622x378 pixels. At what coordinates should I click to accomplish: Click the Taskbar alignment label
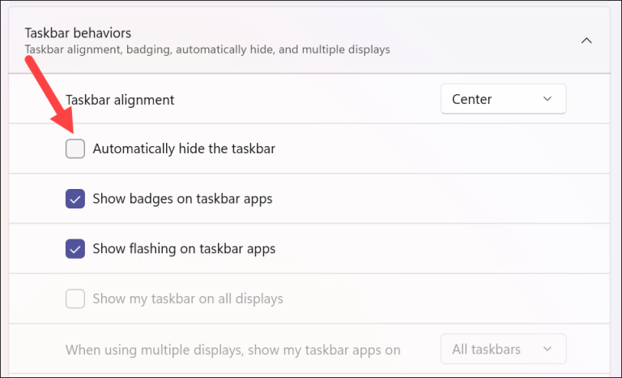coord(120,100)
